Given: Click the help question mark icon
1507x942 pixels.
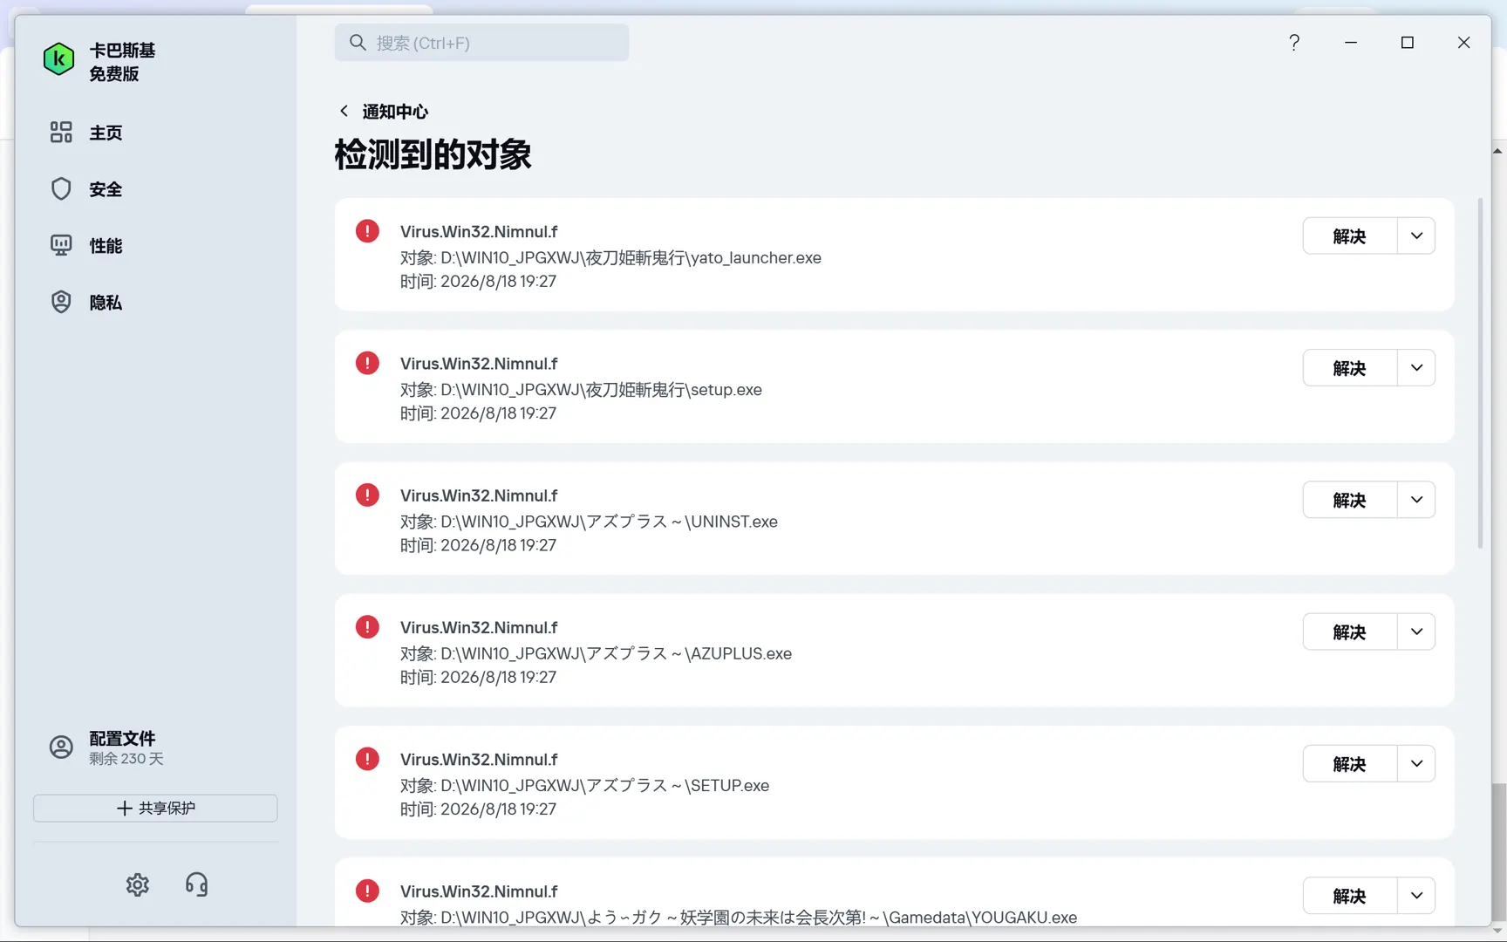Looking at the screenshot, I should [x=1294, y=43].
